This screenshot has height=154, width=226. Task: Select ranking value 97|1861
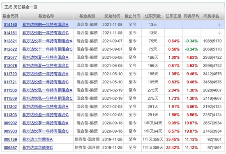pyautogui.click(x=214, y=148)
